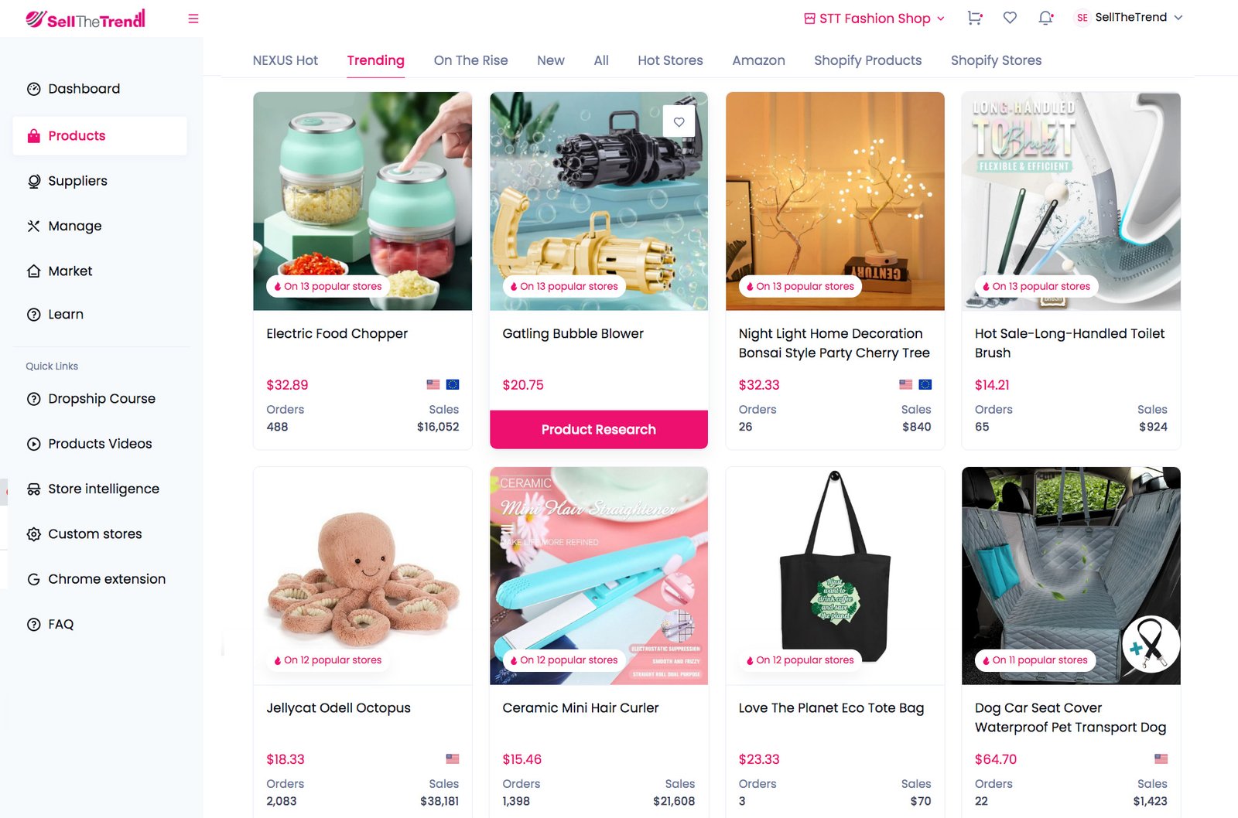Click the Store intelligence icon
The height and width of the screenshot is (818, 1238).
coord(33,489)
